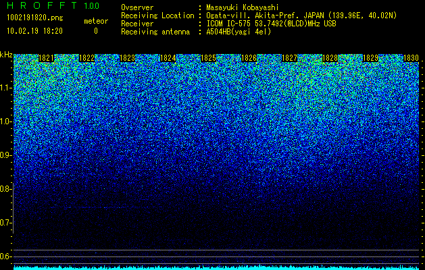The height and width of the screenshot is (270, 425).
Task: Click the 1823 time marker
Action: pyautogui.click(x=128, y=58)
